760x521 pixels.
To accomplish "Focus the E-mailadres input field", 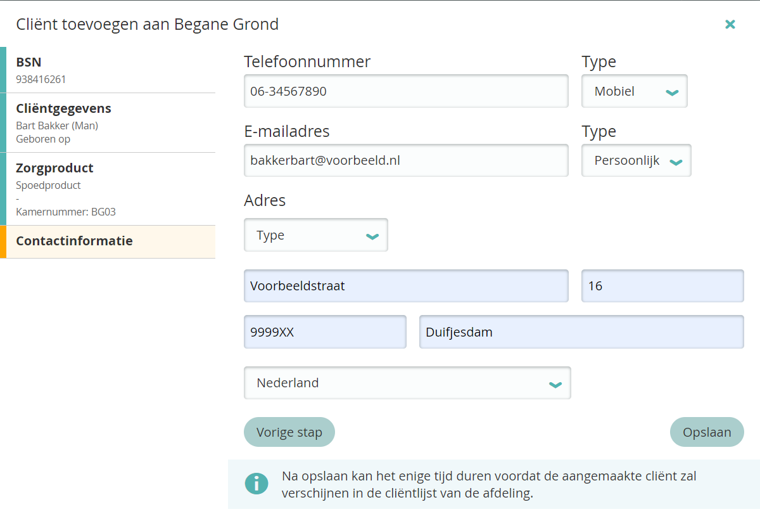I will click(x=405, y=161).
